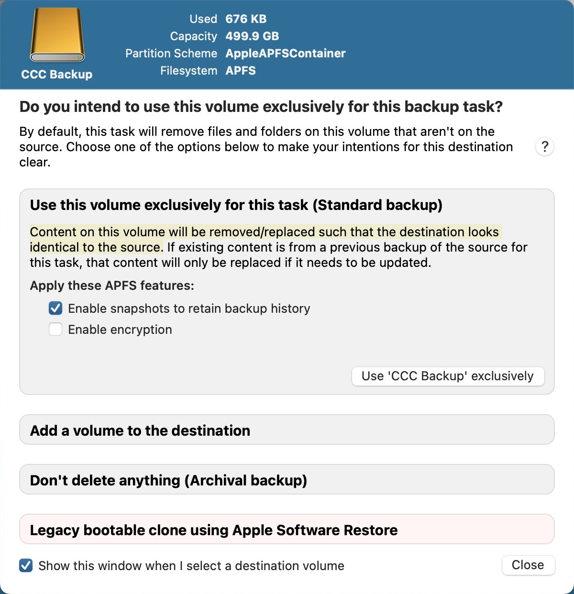
Task: Select the APFS filesystem value
Action: (x=240, y=70)
